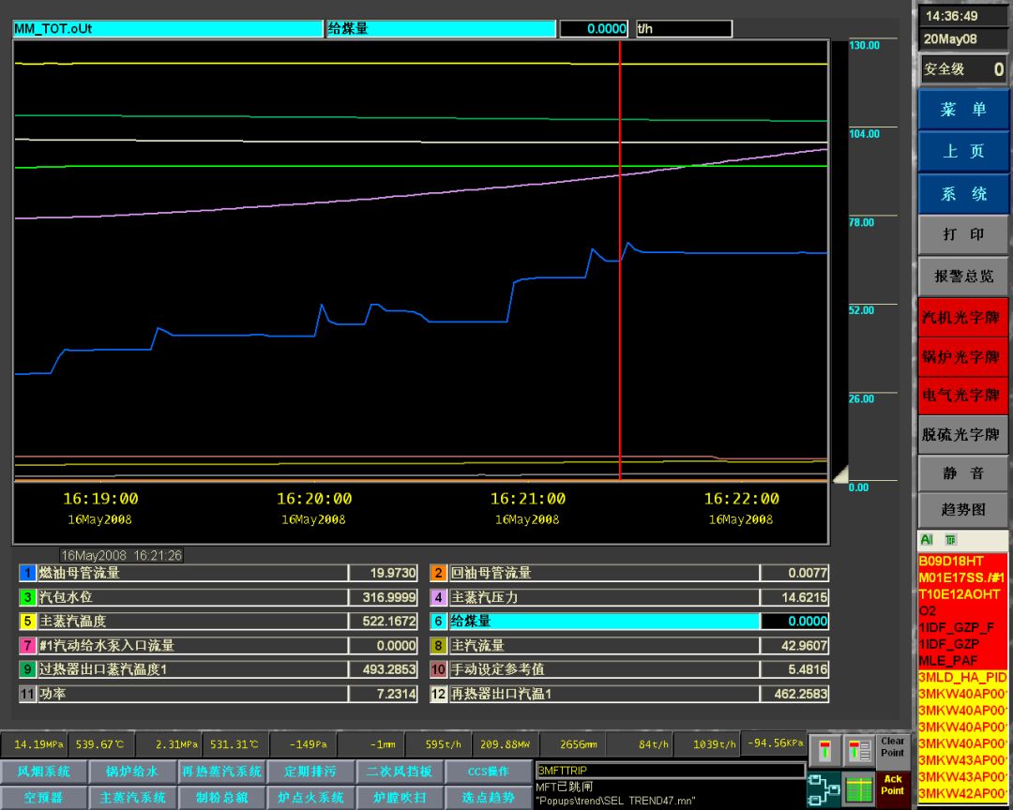This screenshot has height=810, width=1013.
Task: Click the 主汽流量 trend row label
Action: [603, 645]
